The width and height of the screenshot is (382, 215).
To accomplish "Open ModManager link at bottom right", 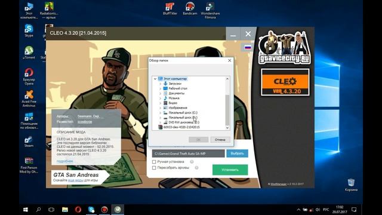I will click(x=279, y=184).
